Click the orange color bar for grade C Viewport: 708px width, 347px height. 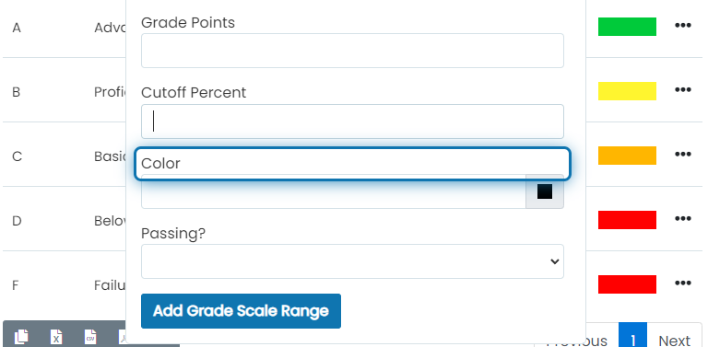point(627,156)
